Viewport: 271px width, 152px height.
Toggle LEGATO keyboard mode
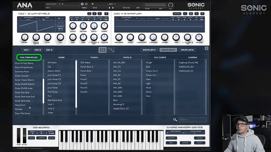pos(42,138)
